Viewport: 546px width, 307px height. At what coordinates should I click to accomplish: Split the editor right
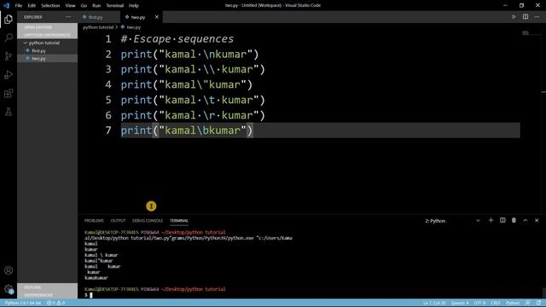tap(526, 17)
